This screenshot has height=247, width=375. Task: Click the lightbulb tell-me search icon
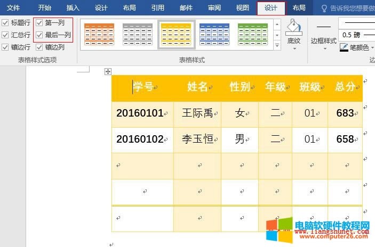[324, 8]
